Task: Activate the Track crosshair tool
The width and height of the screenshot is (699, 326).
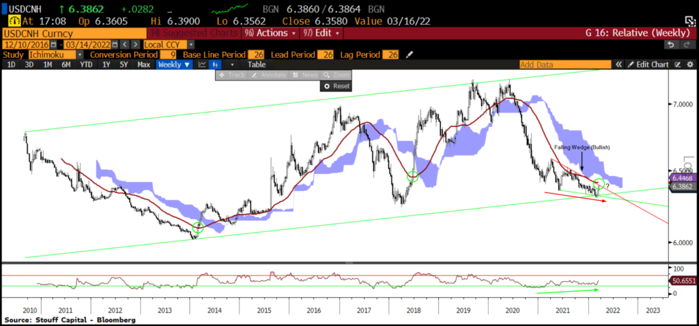Action: tap(232, 75)
